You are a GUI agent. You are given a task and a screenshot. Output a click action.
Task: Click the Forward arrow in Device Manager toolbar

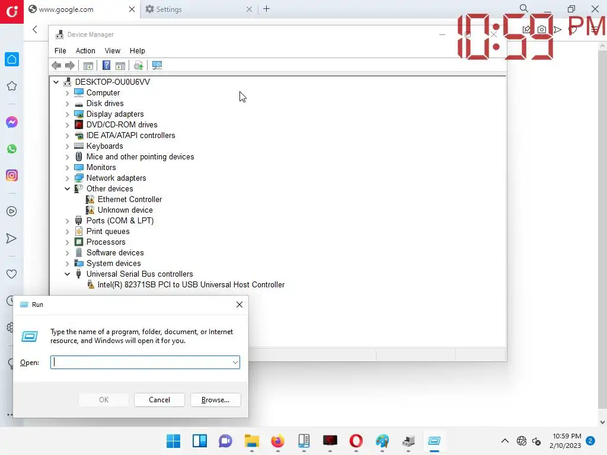[x=70, y=65]
